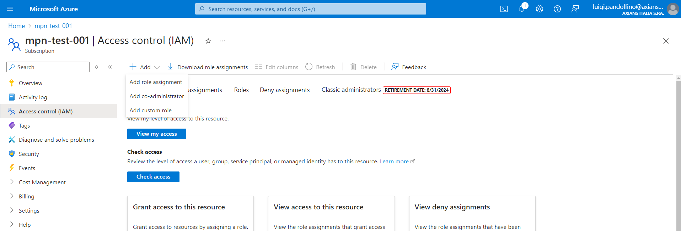Open the notifications bell

tap(521, 9)
